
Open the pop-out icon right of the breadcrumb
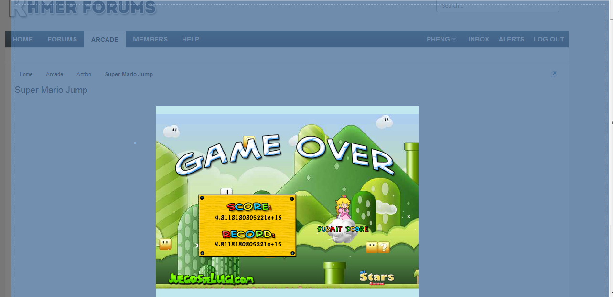tap(554, 74)
